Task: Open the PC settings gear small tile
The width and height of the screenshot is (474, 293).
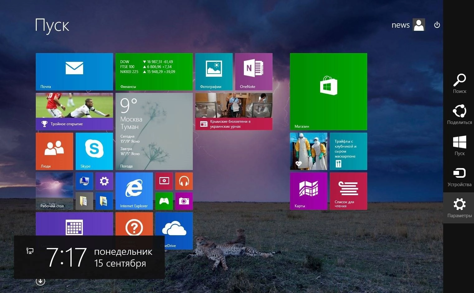Action: coord(104,181)
